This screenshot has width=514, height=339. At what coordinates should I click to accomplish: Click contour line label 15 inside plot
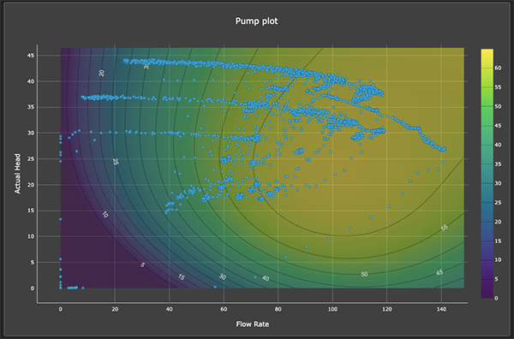(x=182, y=277)
